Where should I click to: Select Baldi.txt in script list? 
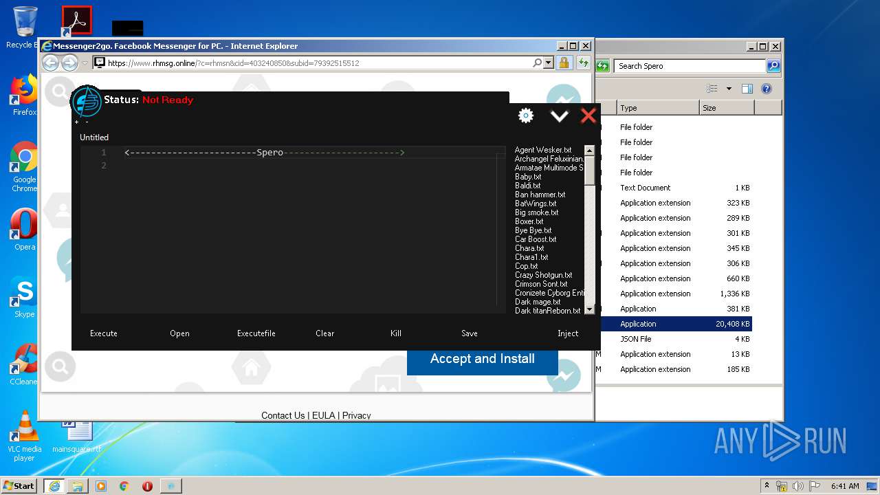(528, 186)
